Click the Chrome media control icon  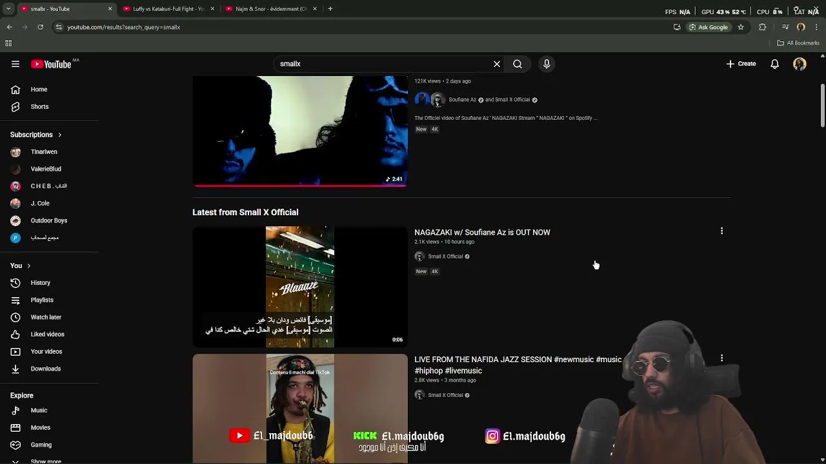[785, 27]
